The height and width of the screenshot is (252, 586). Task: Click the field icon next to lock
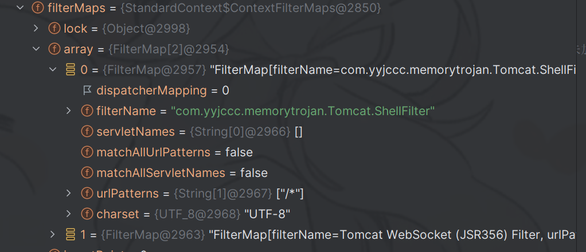tap(54, 29)
